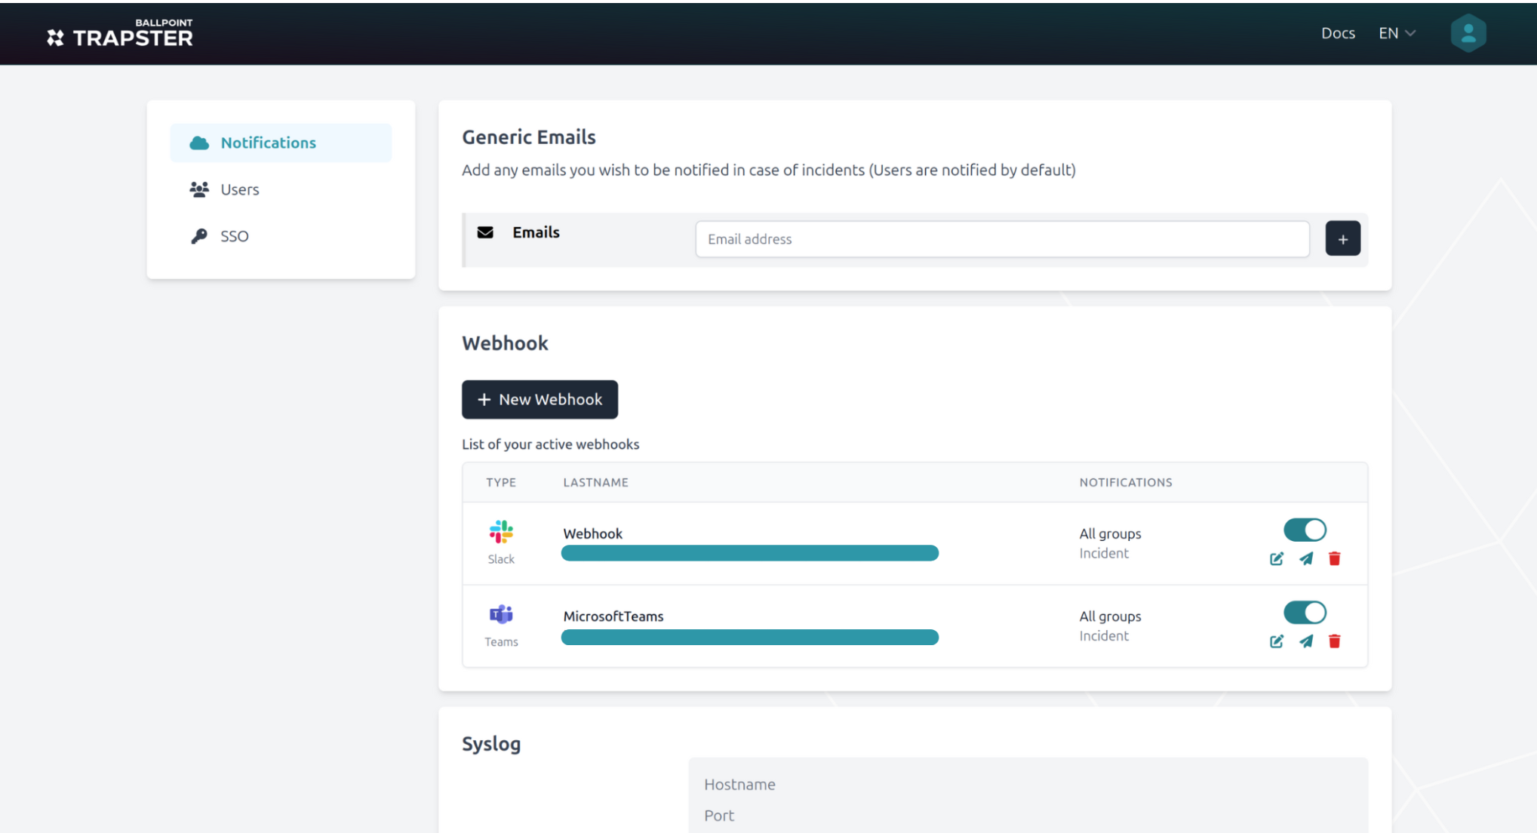Click the envelope icon next to Emails
Screen dimensions: 1537x833
coord(484,232)
